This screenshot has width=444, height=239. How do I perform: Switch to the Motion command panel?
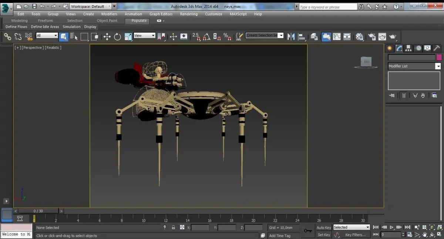tap(418, 48)
